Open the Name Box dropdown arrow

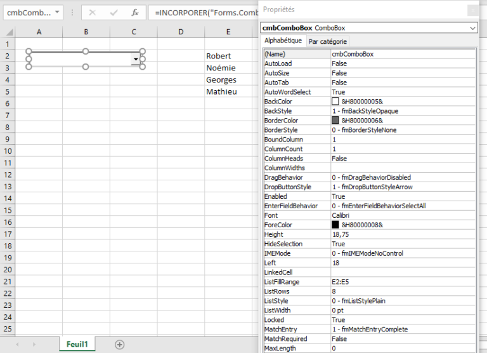(58, 13)
